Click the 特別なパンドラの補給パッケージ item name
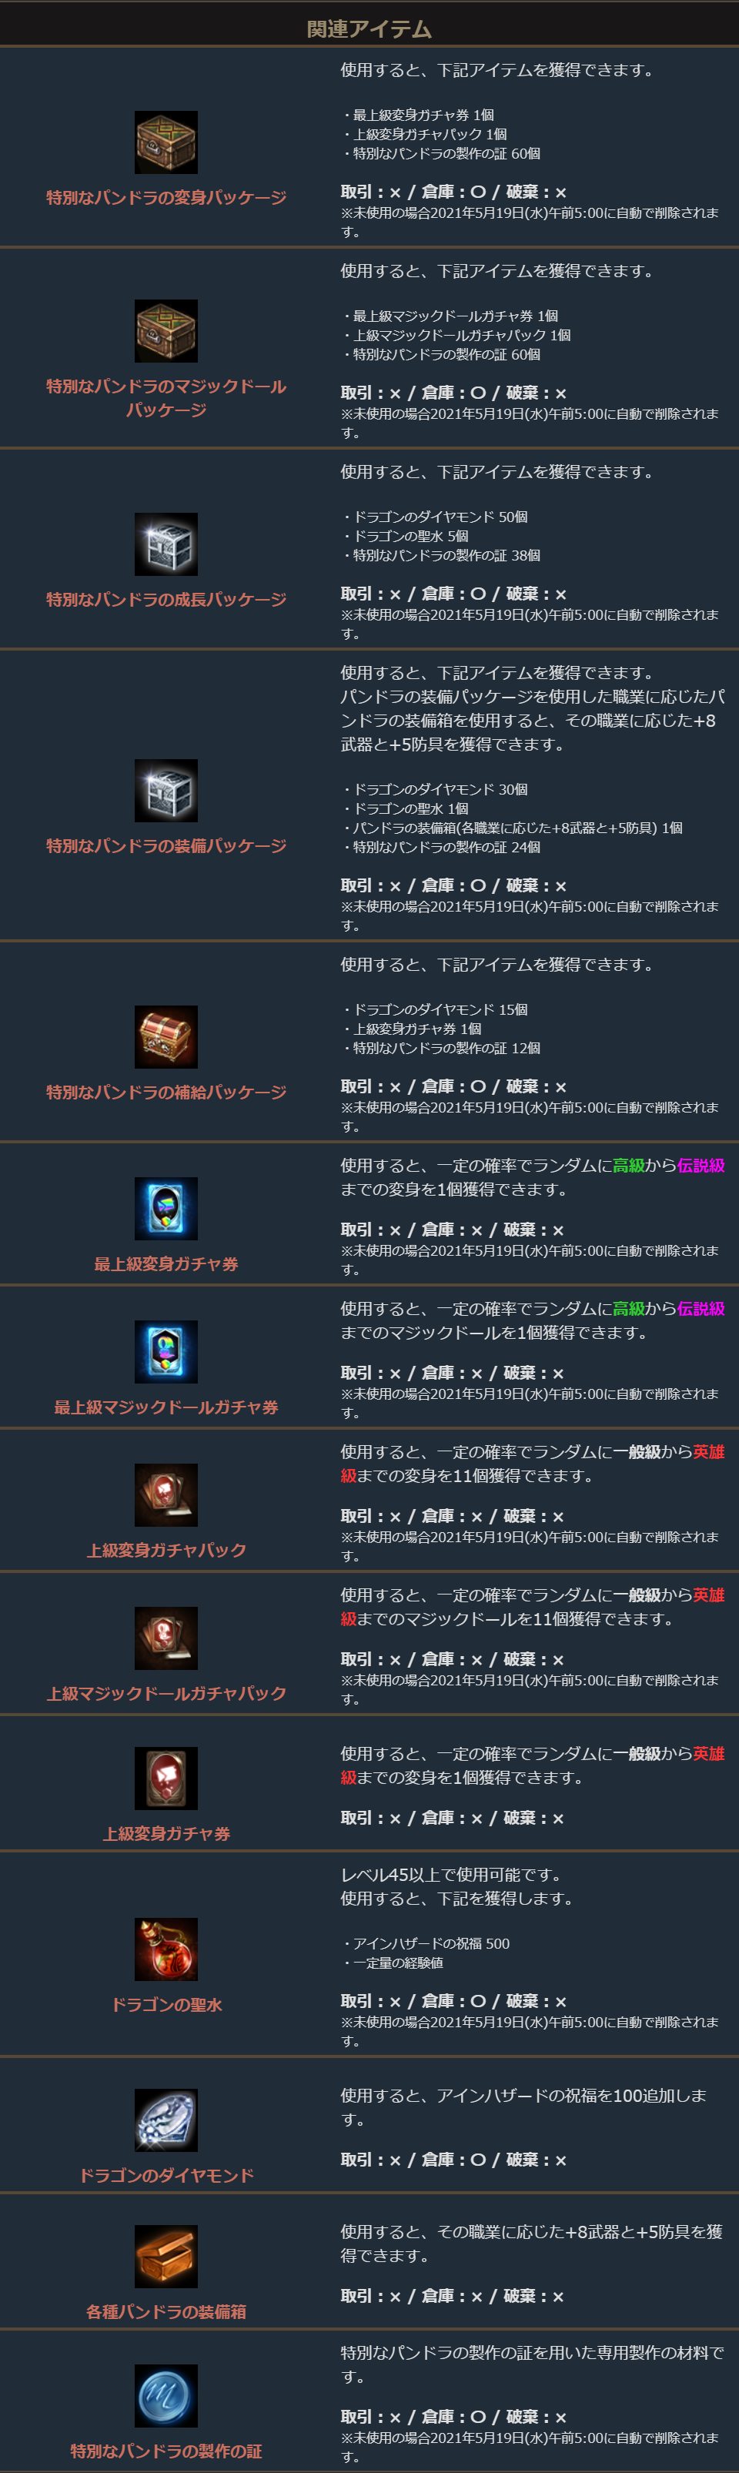The height and width of the screenshot is (2473, 739). pos(166,1093)
